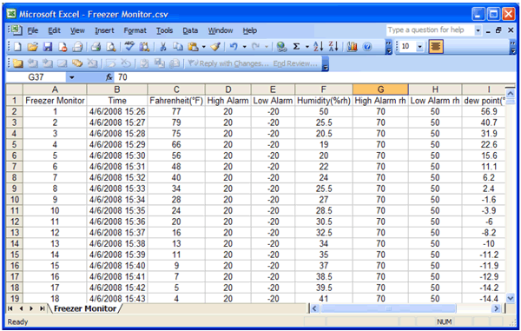The height and width of the screenshot is (331, 521).
Task: Open the font size 10 dropdown
Action: click(x=420, y=47)
